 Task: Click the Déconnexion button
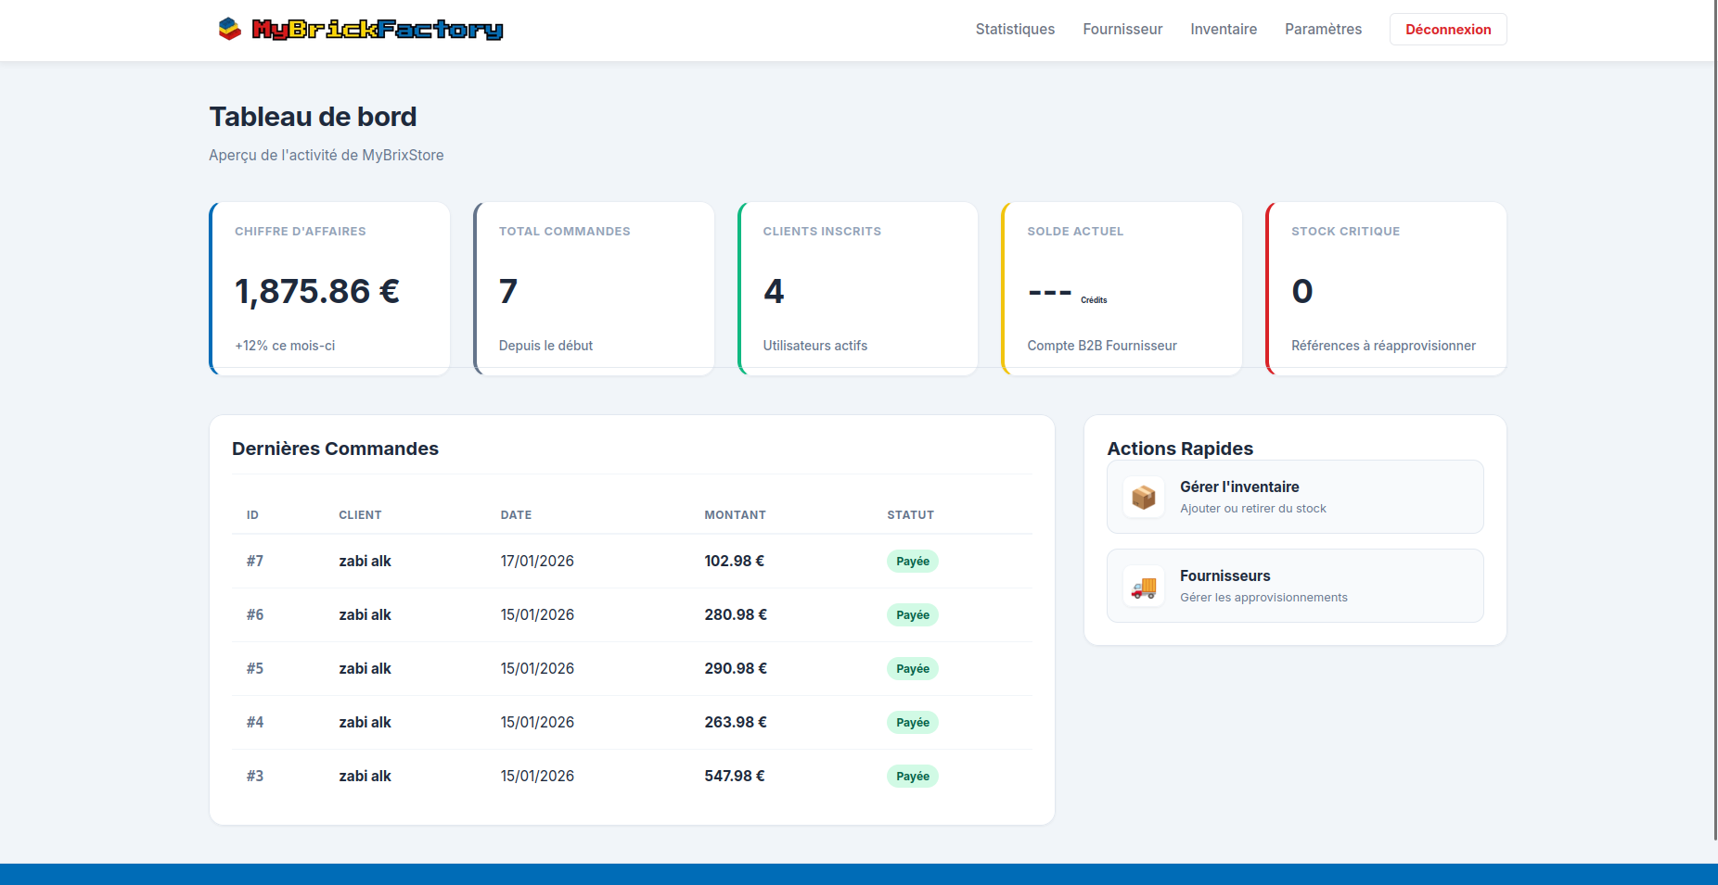tap(1447, 29)
